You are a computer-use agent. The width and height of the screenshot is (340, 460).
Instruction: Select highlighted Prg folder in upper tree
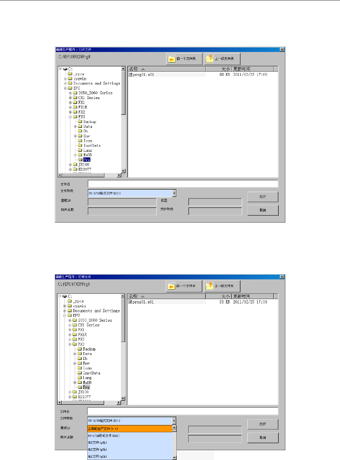87,160
